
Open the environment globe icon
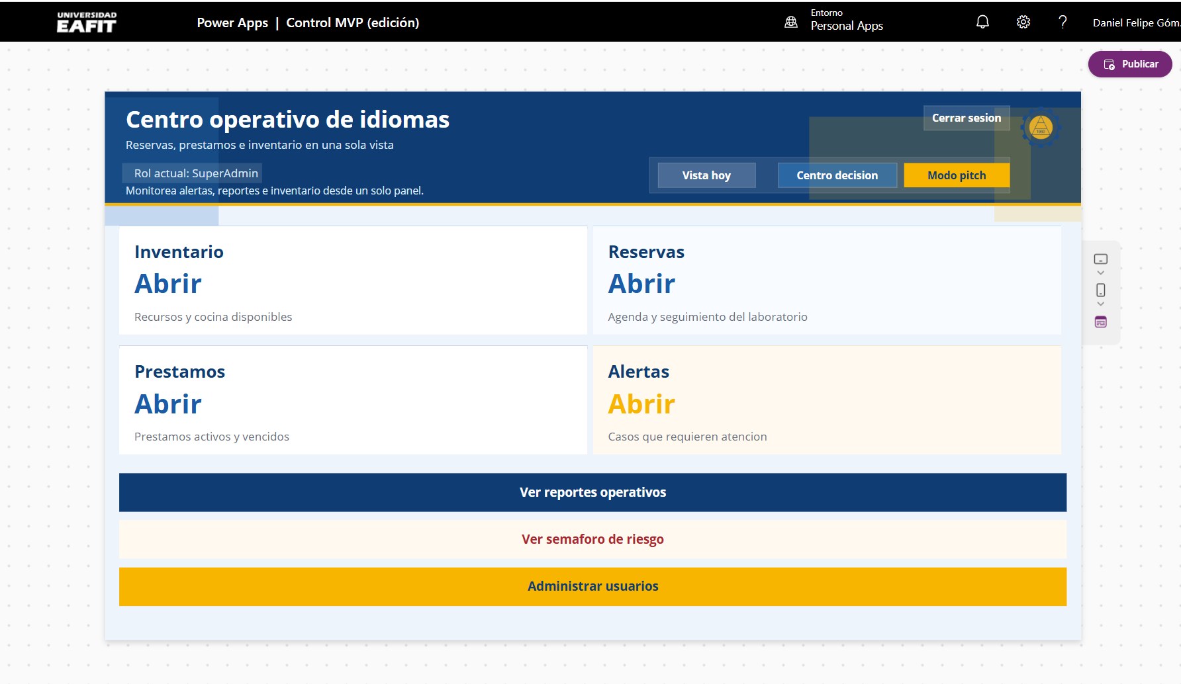pyautogui.click(x=791, y=22)
